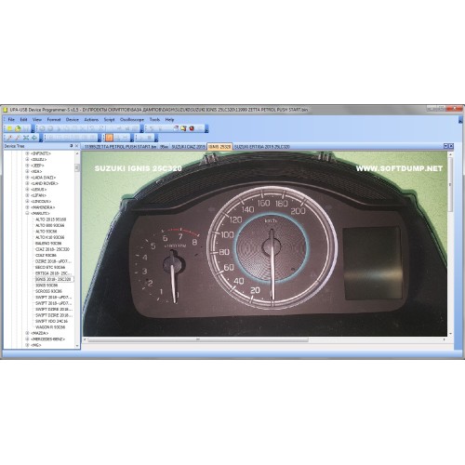Expand the <MERCEDES-BENZ> tree node
Screen dimensions: 465x465
click(27, 339)
